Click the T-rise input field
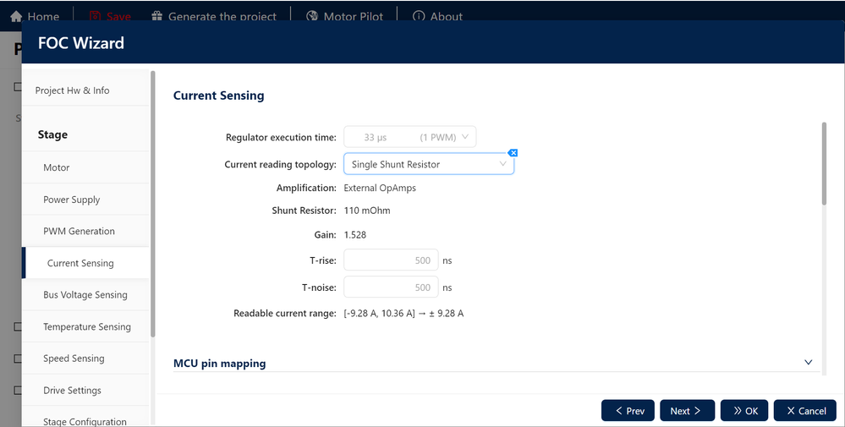 pyautogui.click(x=391, y=260)
